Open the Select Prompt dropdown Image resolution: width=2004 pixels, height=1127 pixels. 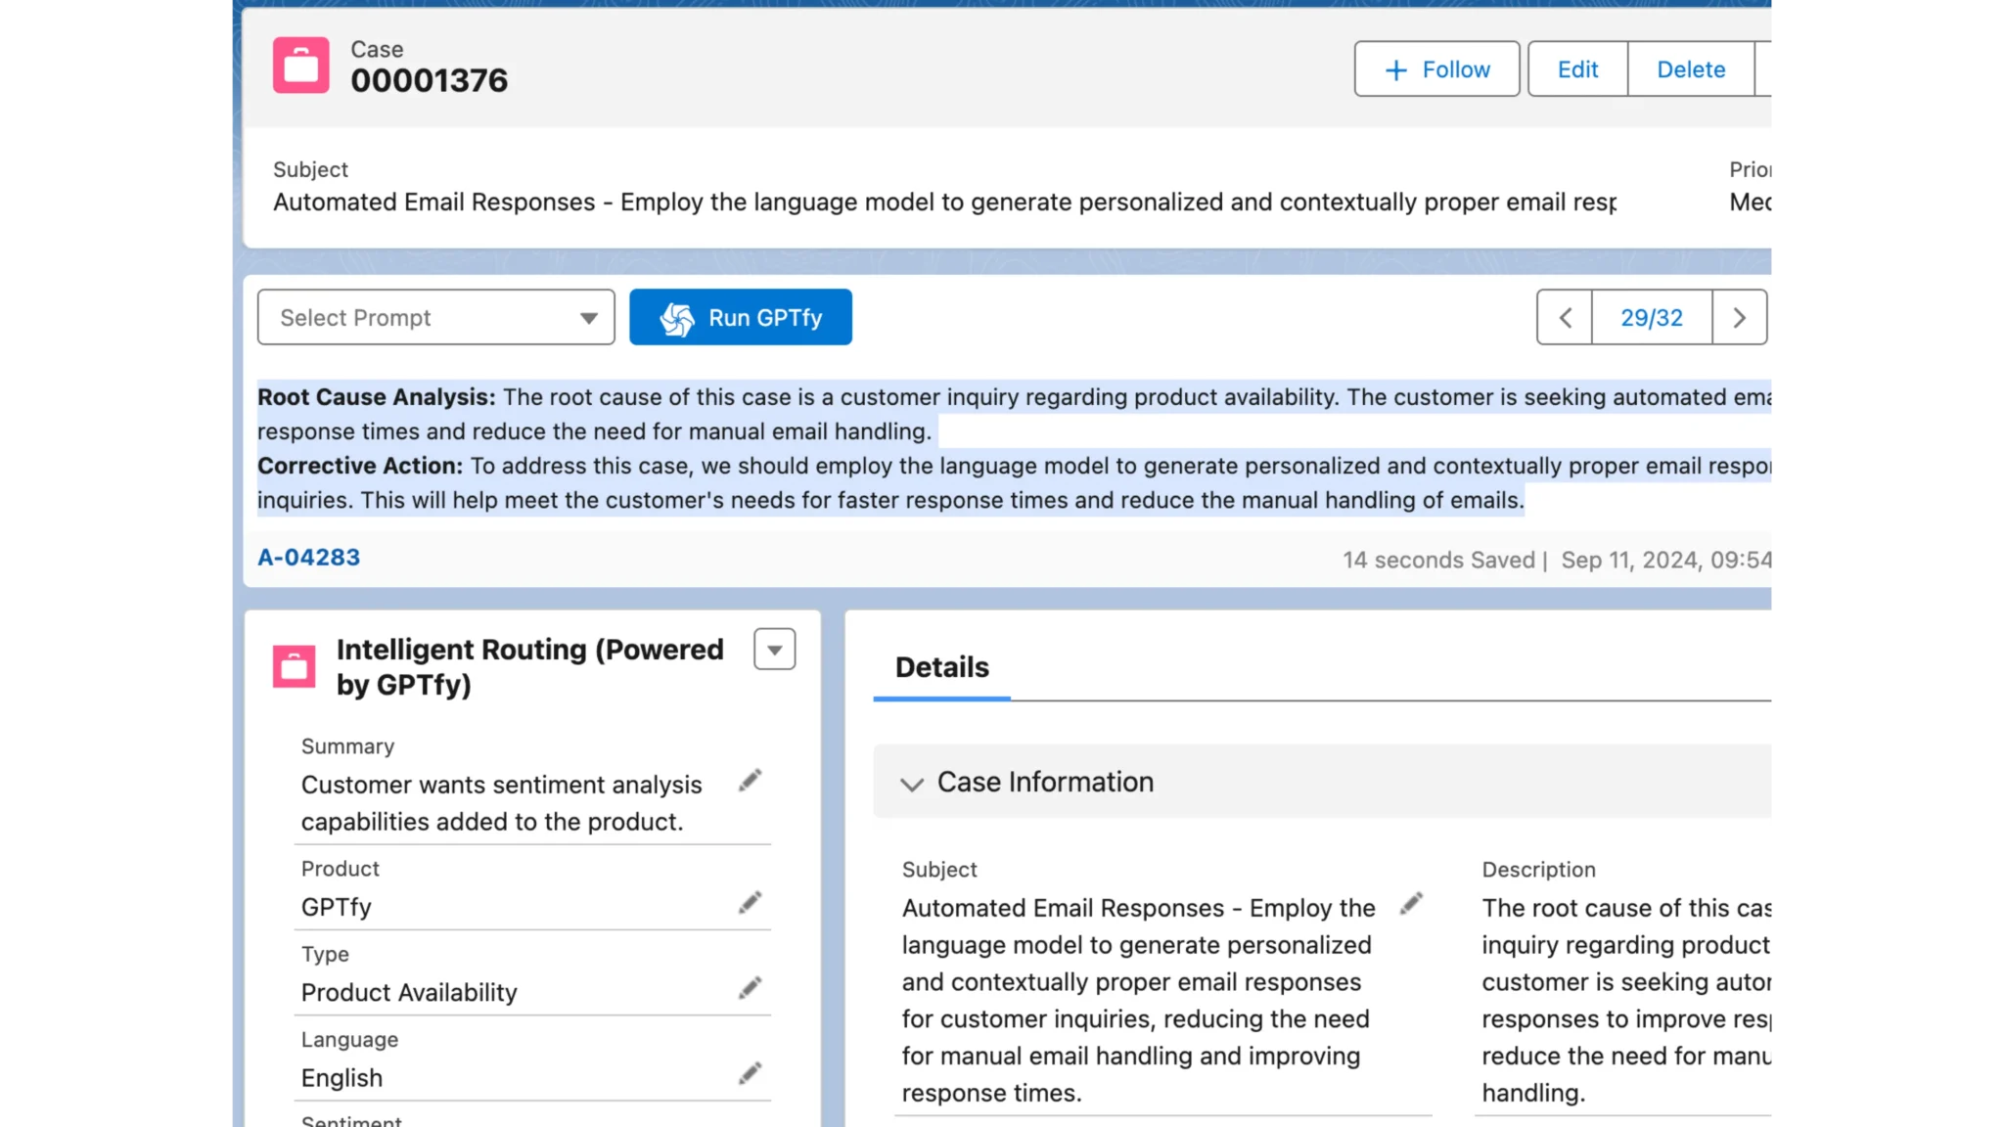tap(435, 318)
